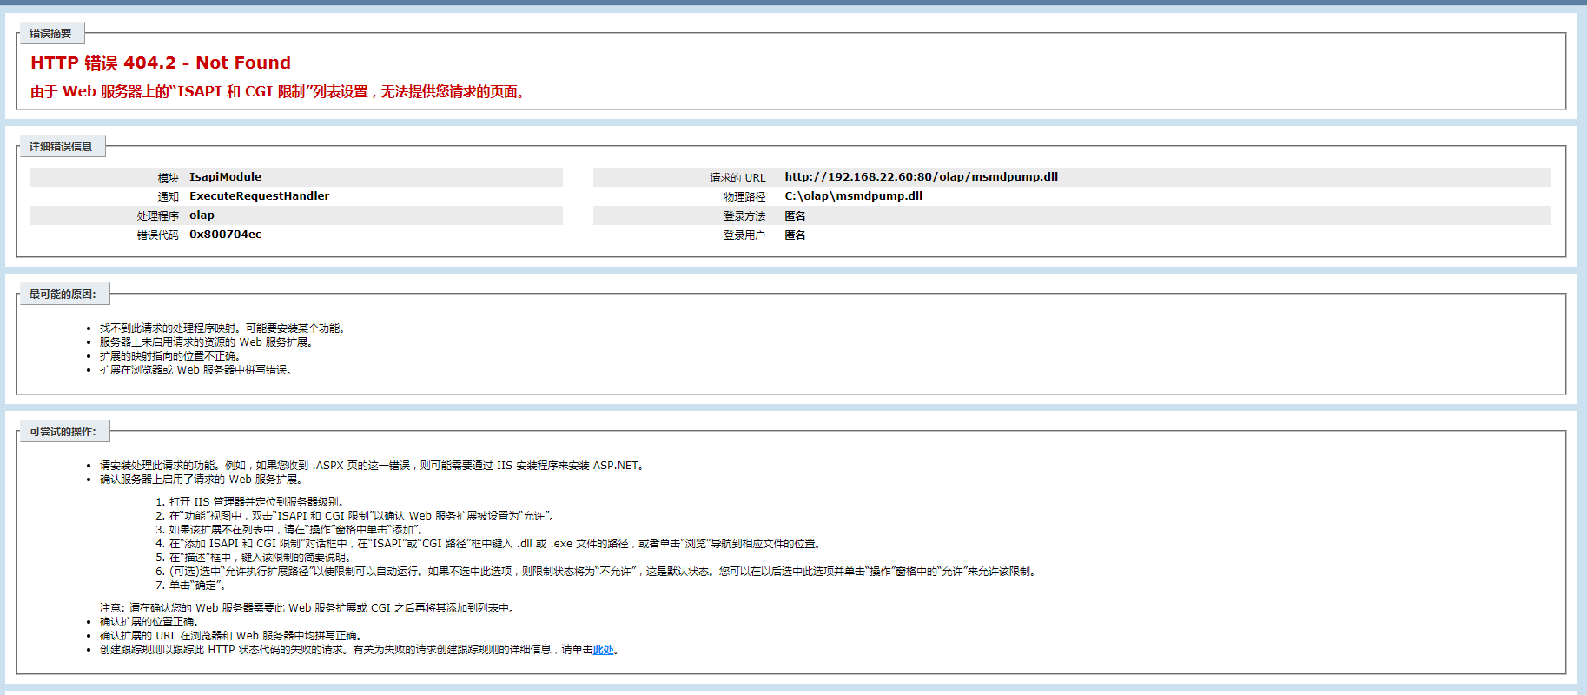
Task: Click the error code 0x800704ec
Action: pos(225,235)
